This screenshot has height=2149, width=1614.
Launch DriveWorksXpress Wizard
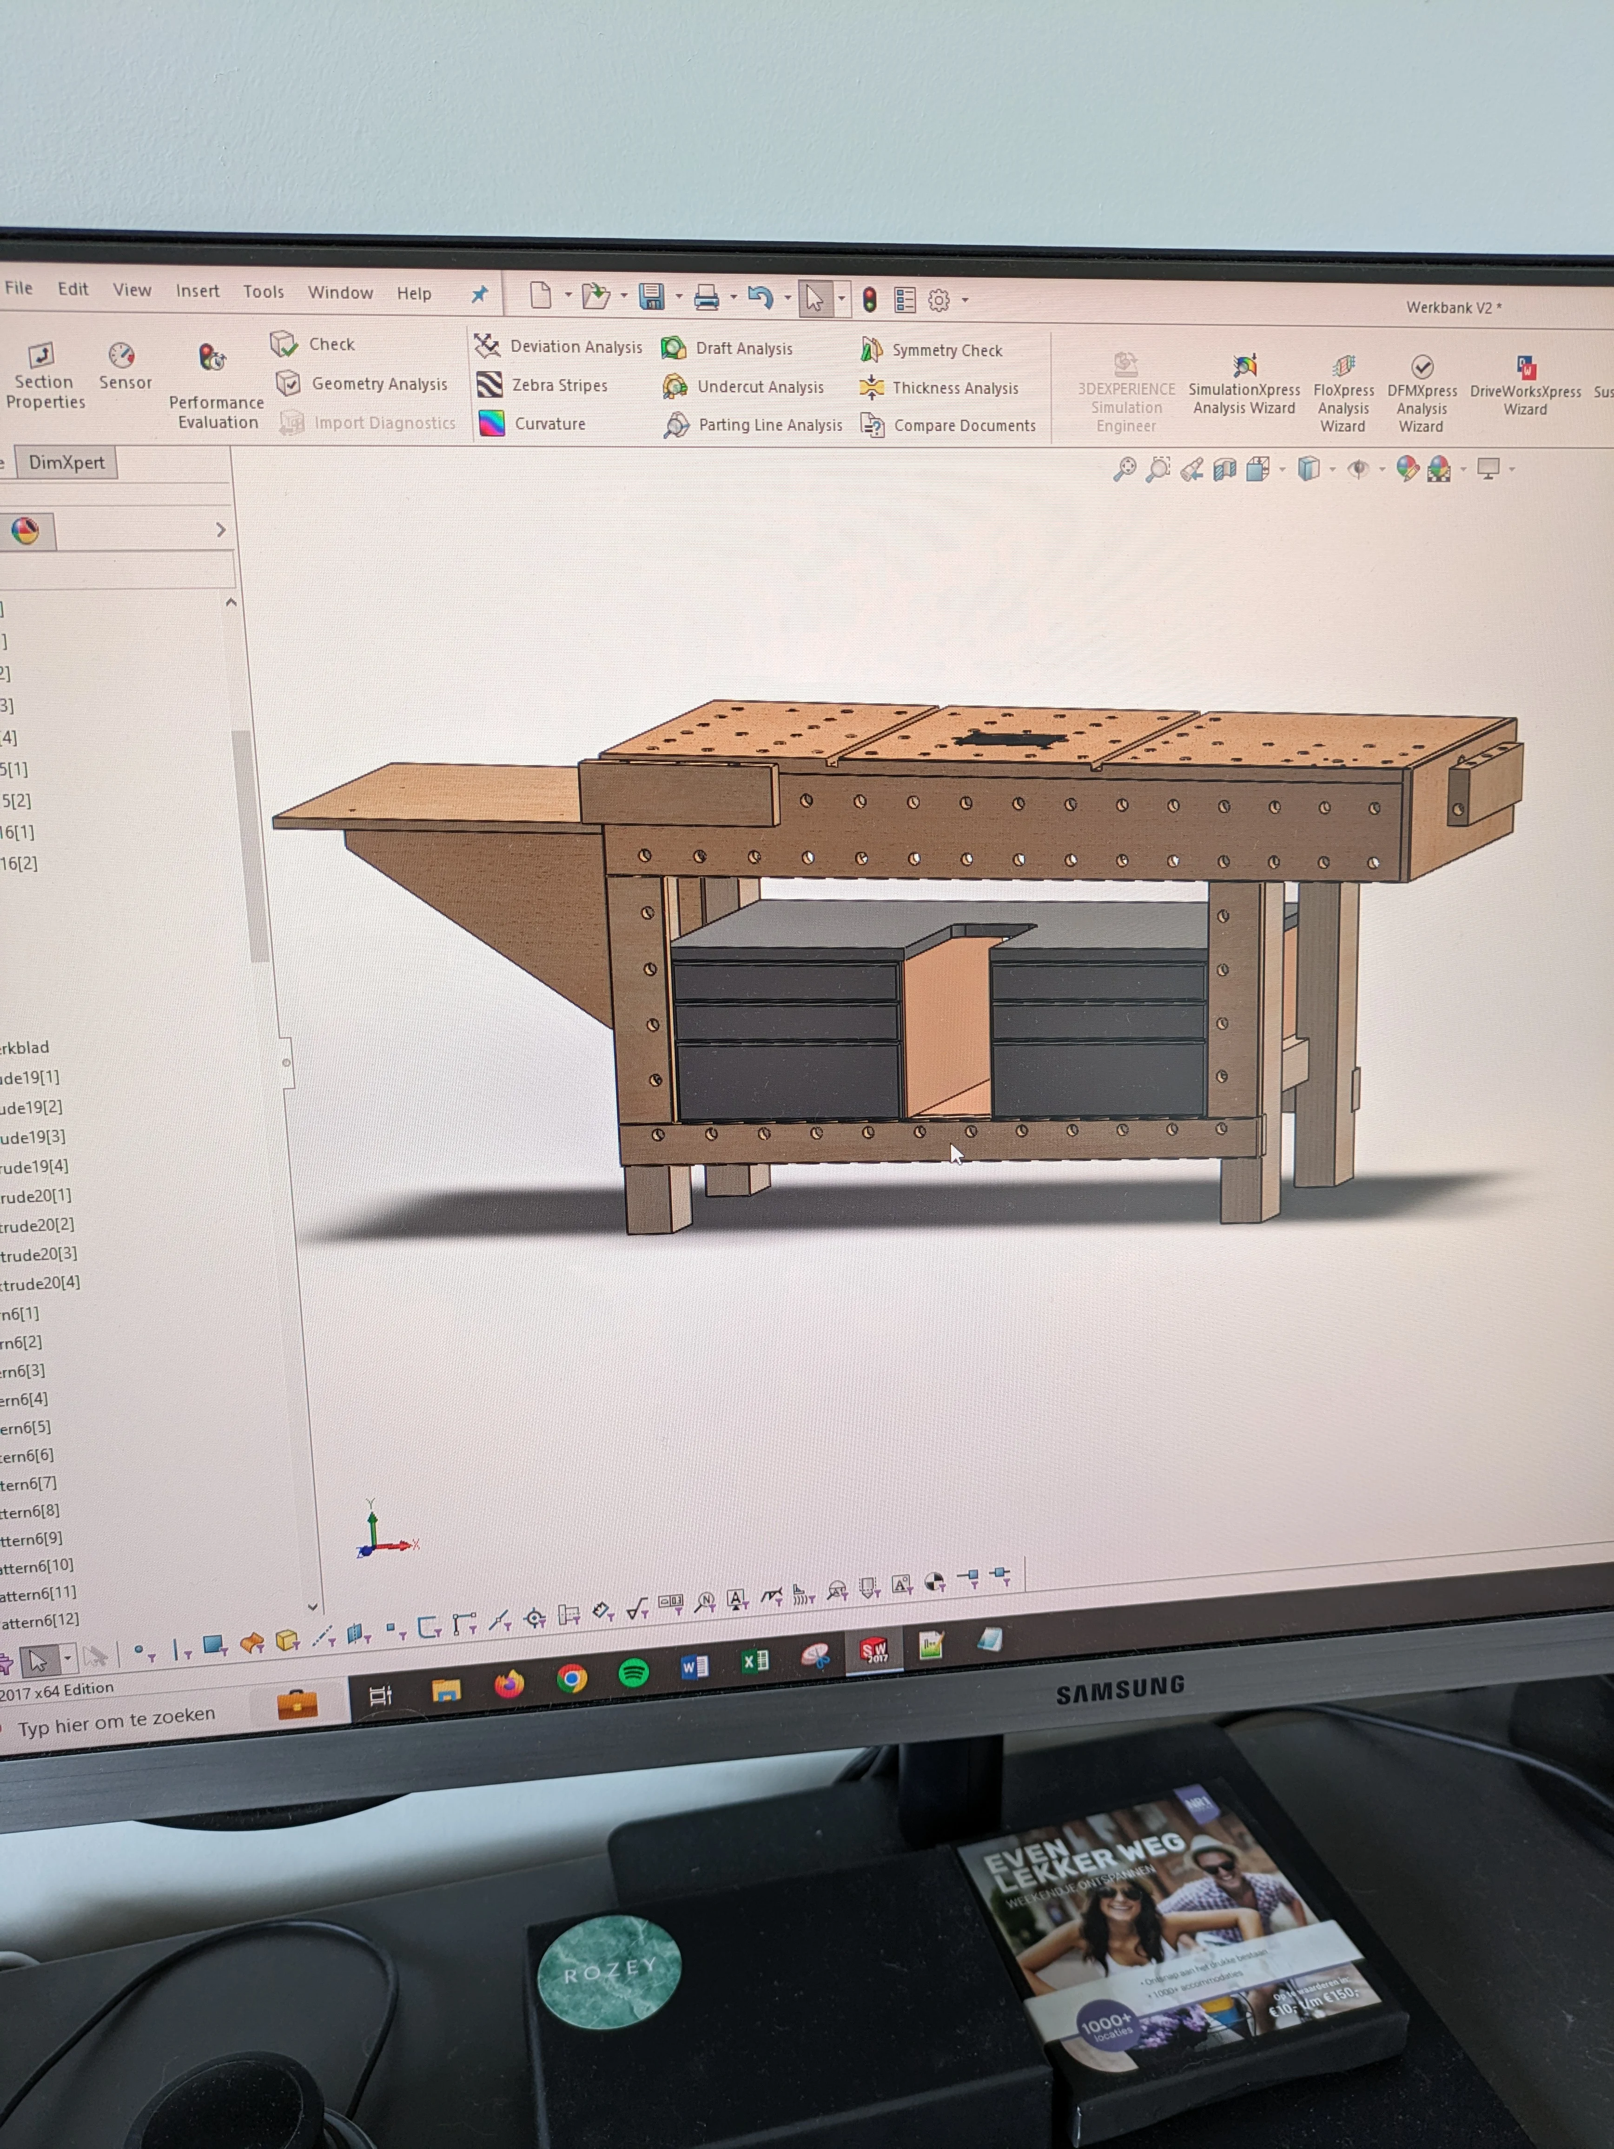coord(1526,386)
